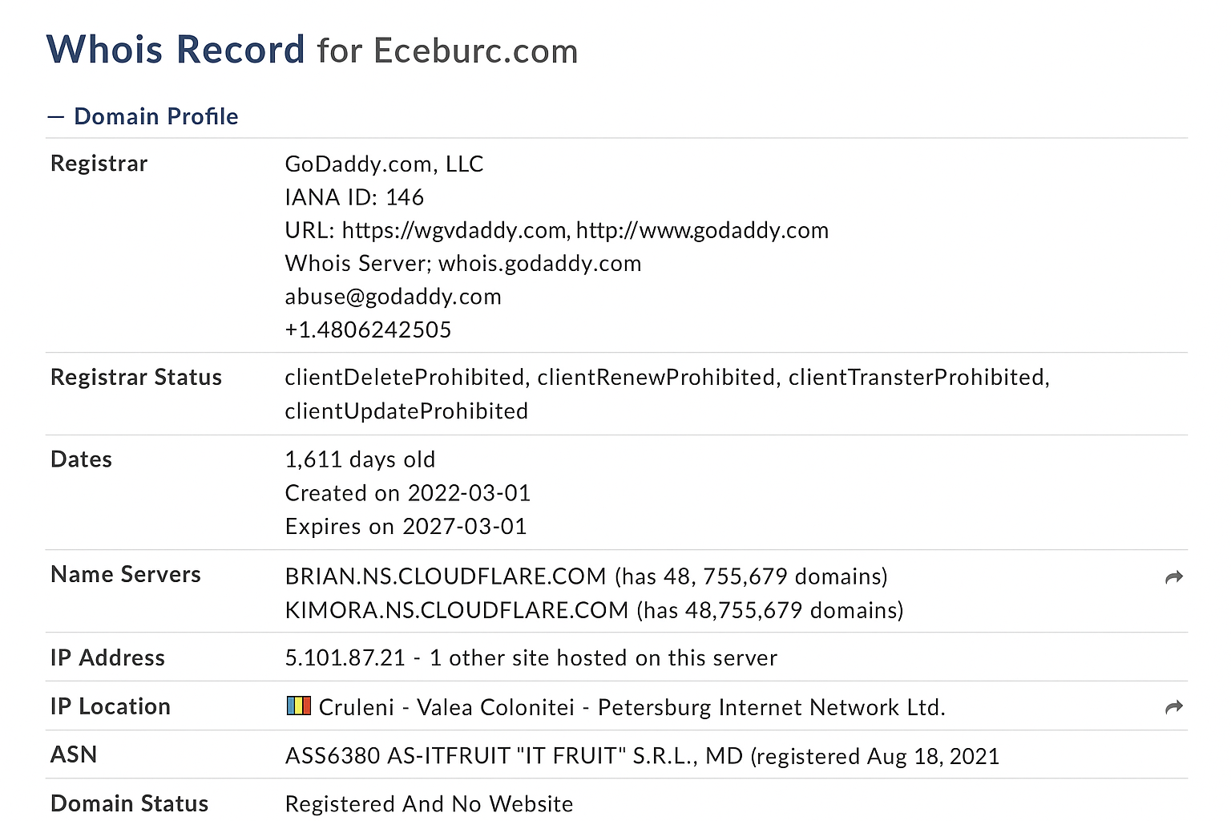Viewport: 1231px width, 821px height.
Task: Click the Created on 2022-03-01 date
Action: pyautogui.click(x=408, y=493)
